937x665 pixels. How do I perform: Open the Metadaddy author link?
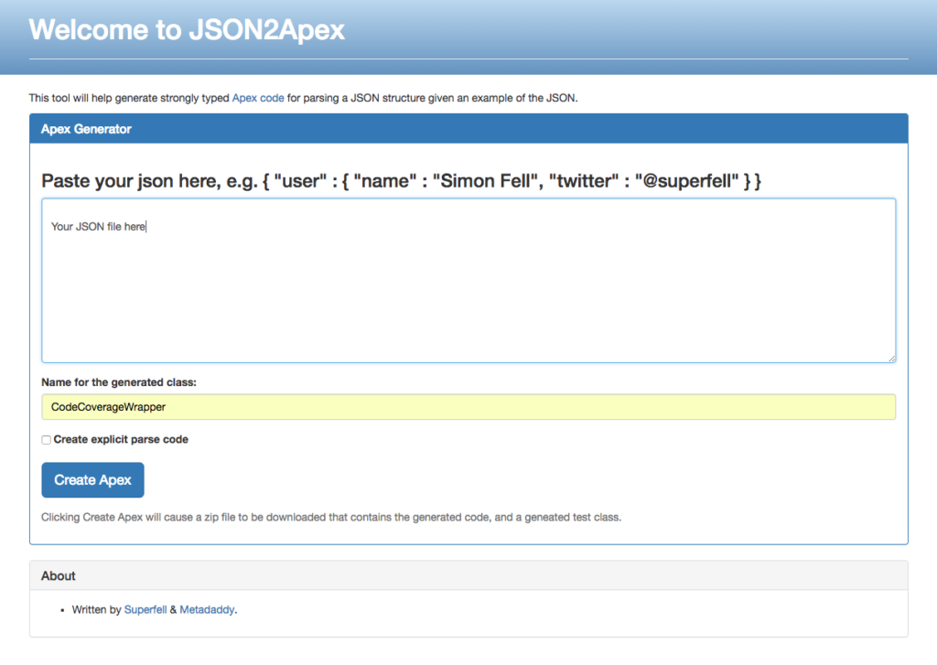coord(207,609)
